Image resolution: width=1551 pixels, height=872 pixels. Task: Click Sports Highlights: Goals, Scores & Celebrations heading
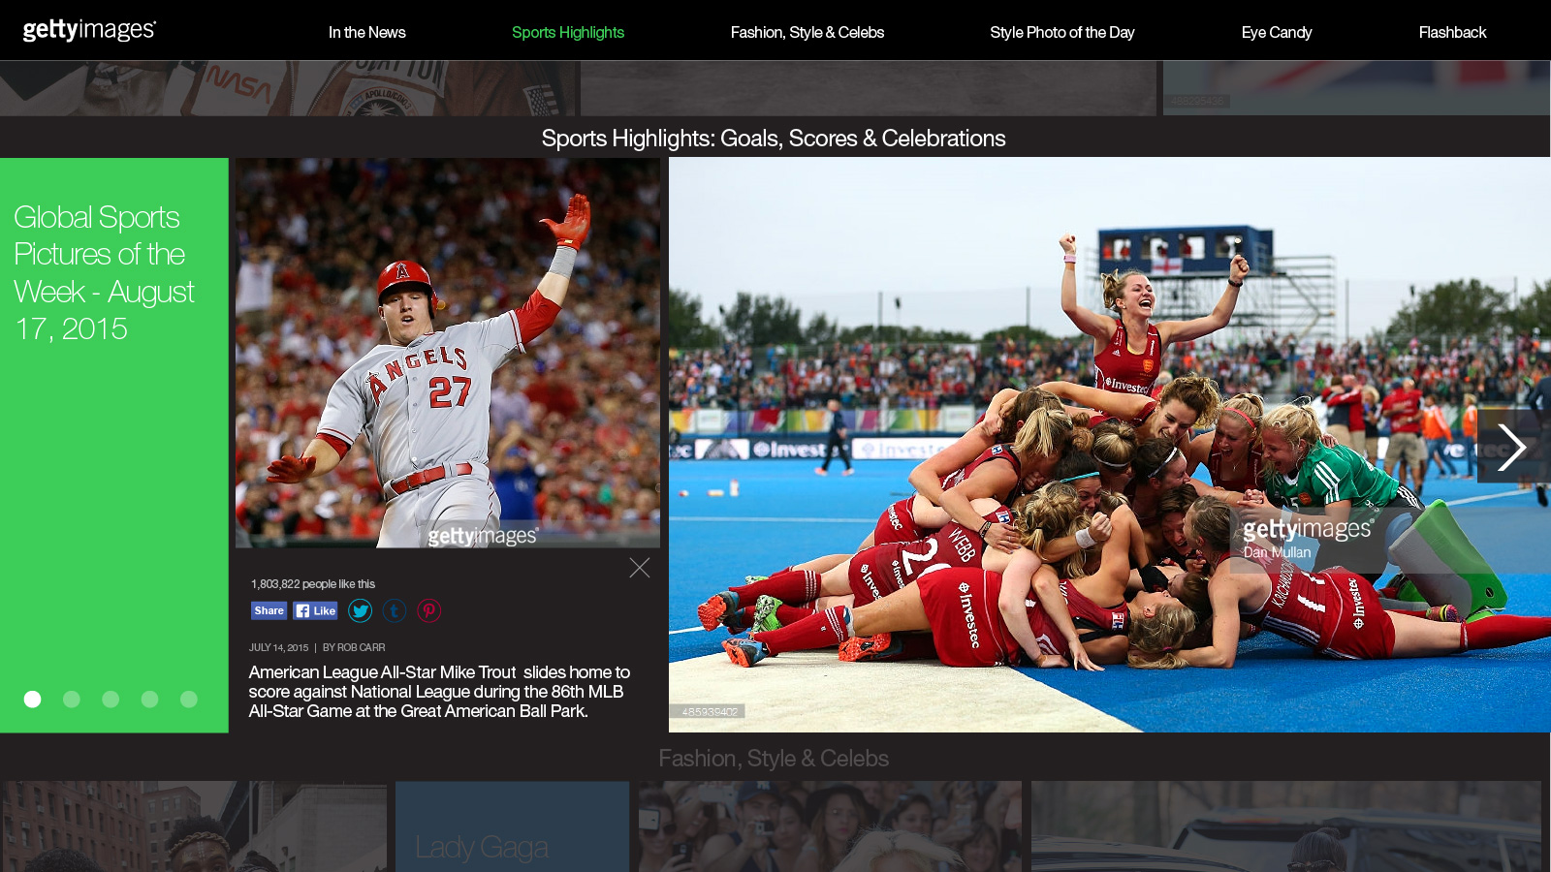(x=774, y=139)
